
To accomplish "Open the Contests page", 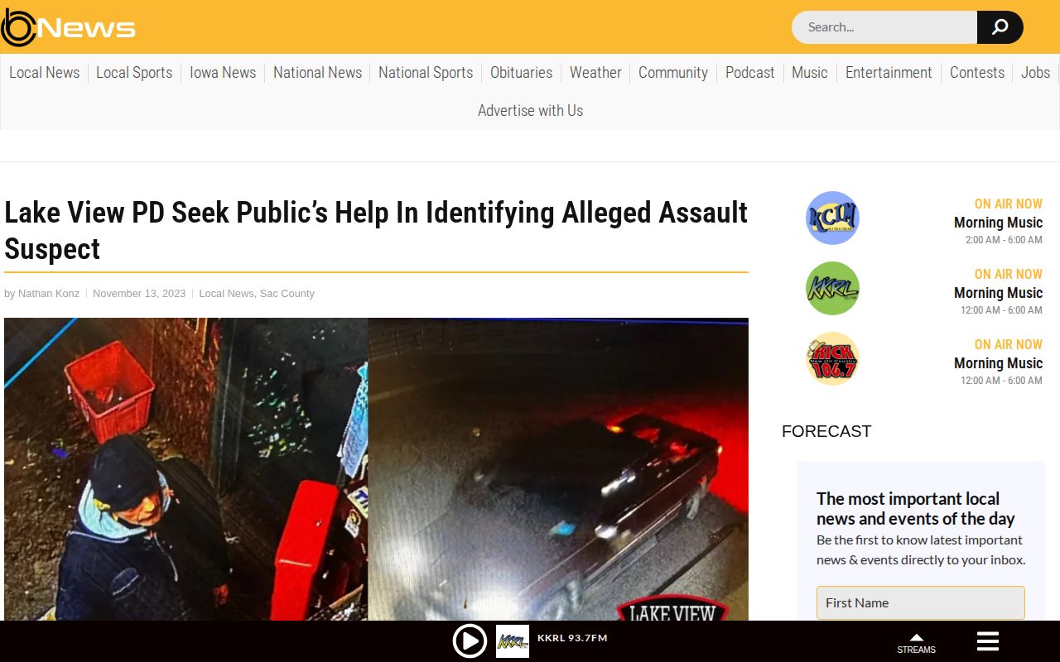I will tap(977, 73).
